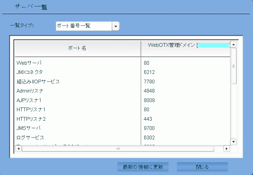Click the horizontal scrollbar thumb
This screenshot has width=253, height=175.
point(118,149)
